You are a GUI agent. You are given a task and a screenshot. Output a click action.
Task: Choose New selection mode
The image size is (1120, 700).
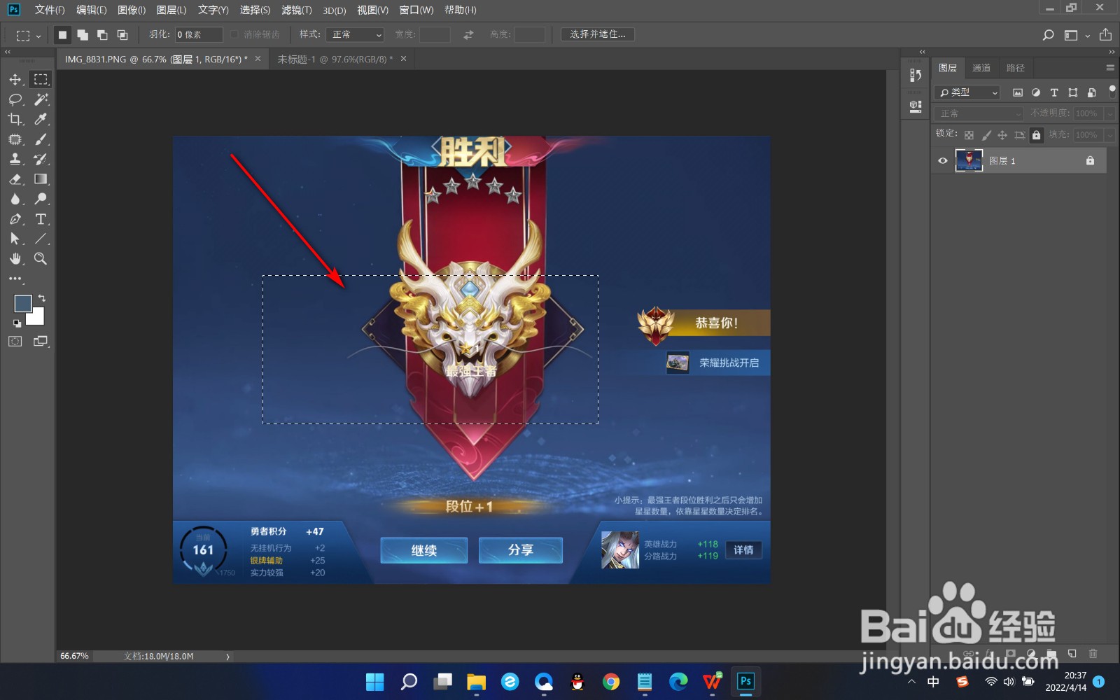(62, 34)
